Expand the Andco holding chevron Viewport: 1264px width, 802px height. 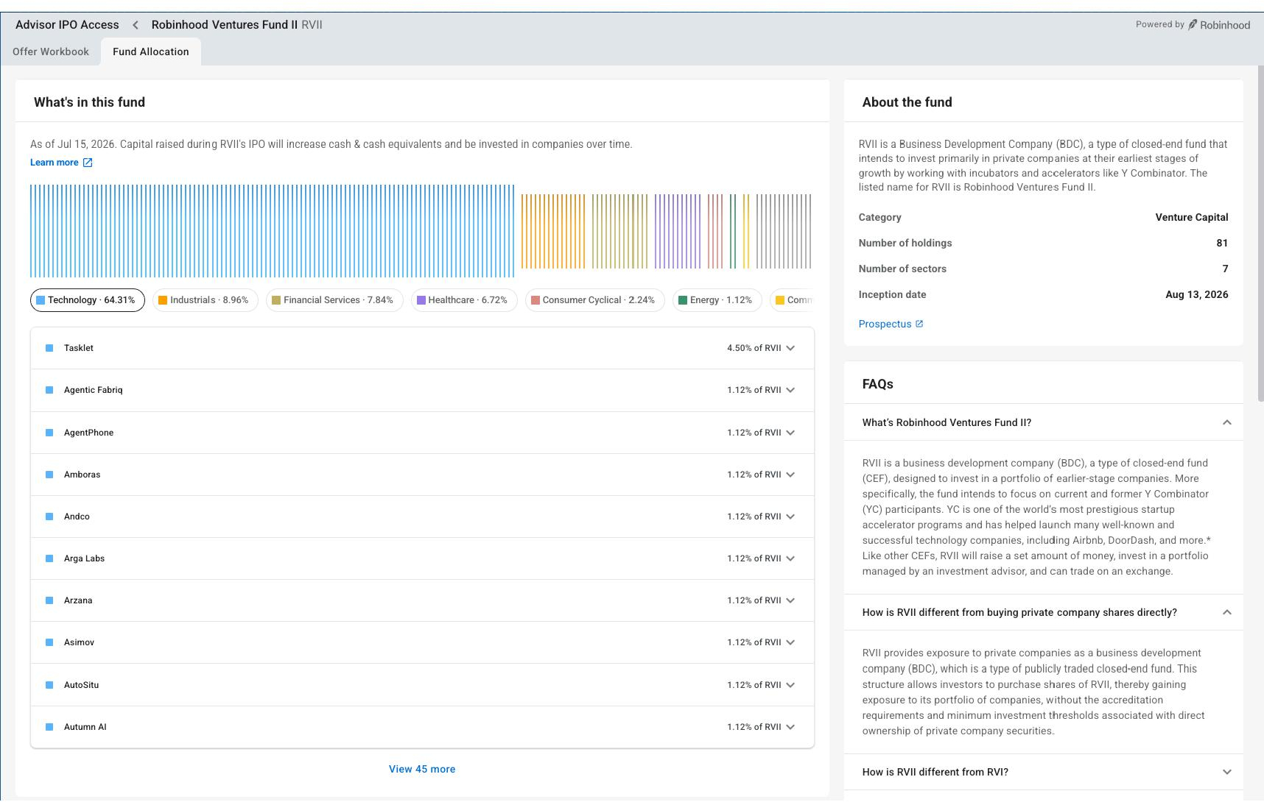790,517
